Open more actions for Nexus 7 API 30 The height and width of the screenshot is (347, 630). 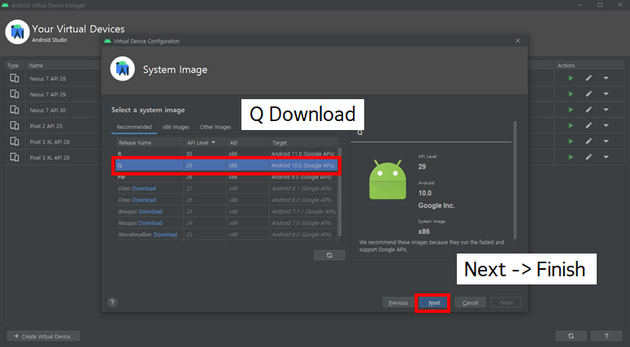[x=606, y=110]
